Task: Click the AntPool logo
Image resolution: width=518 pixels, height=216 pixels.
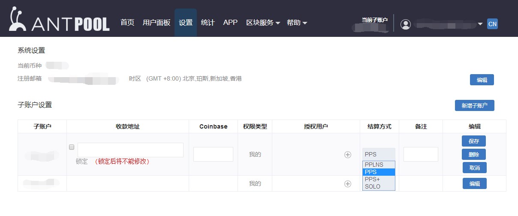Action: click(x=59, y=21)
